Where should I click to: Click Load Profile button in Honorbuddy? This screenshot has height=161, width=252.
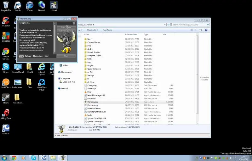pyautogui.click(x=66, y=27)
